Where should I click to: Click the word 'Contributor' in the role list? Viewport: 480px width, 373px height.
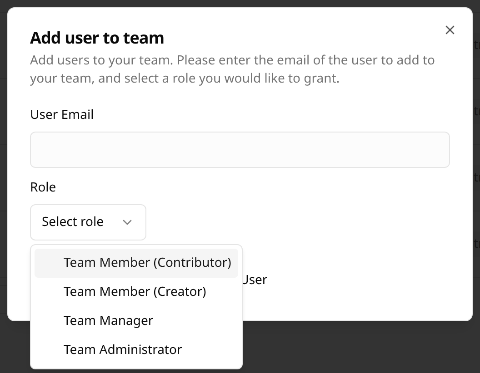click(194, 263)
